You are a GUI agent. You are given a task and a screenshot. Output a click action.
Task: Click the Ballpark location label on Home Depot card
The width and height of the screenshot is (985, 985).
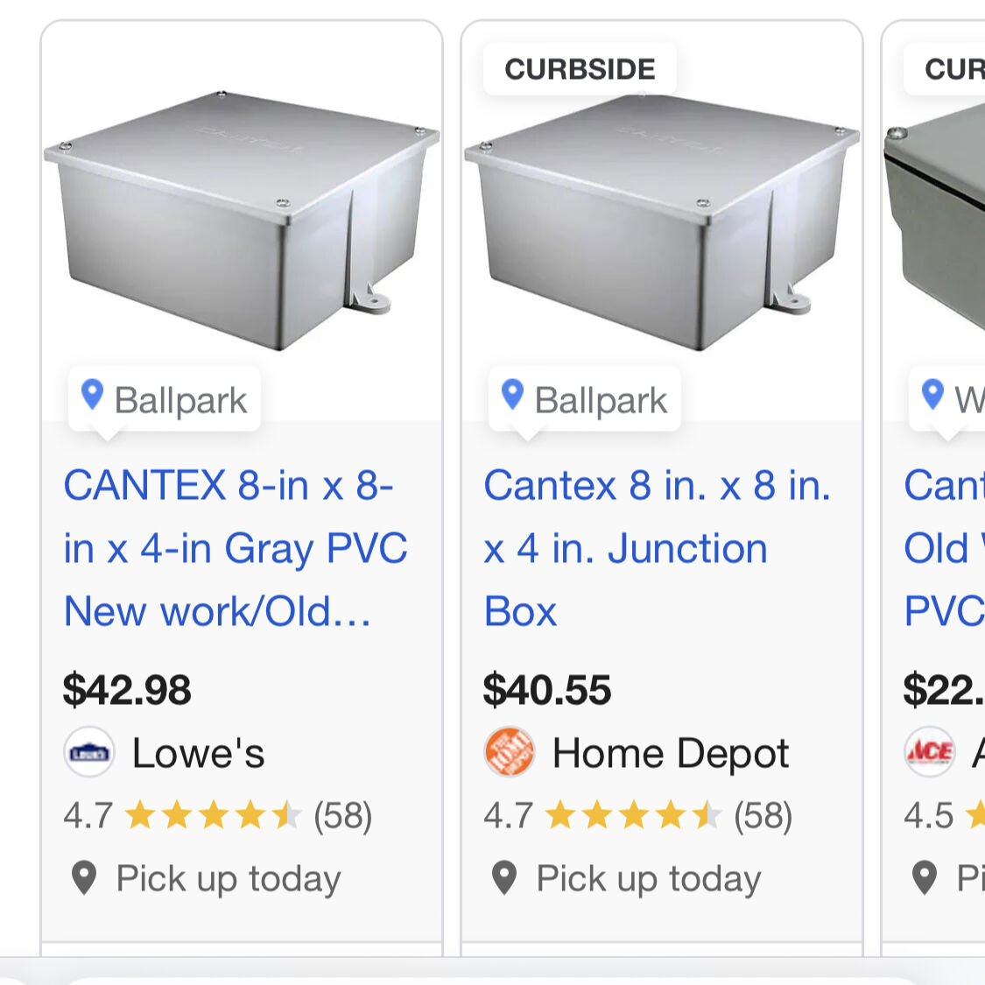[x=601, y=400]
